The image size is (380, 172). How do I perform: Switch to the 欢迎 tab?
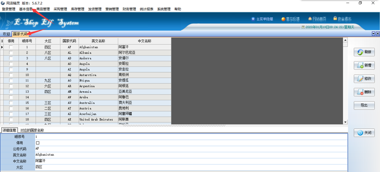[6, 34]
